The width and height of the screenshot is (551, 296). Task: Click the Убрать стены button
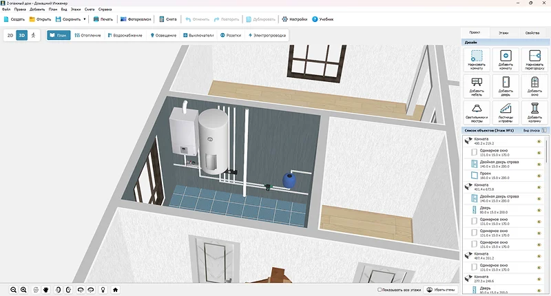(x=441, y=290)
